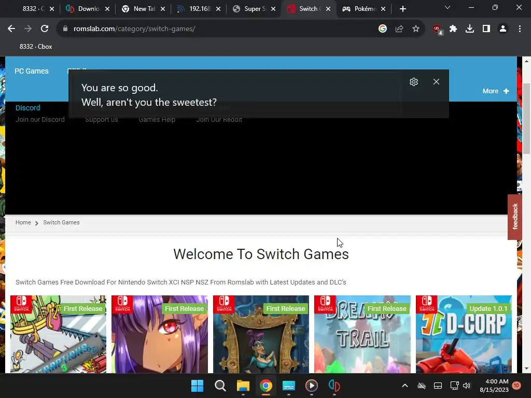Open PC Games menu item
Screen dimensions: 531x398
32,71
